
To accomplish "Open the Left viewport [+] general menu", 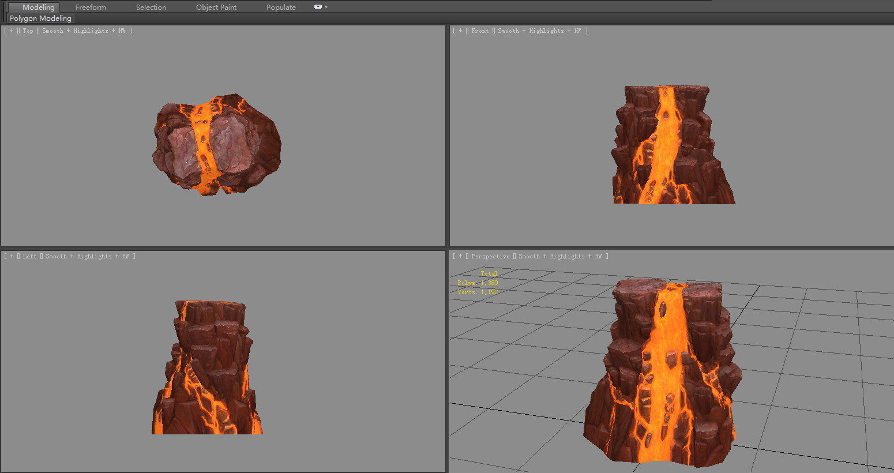I will 12,256.
